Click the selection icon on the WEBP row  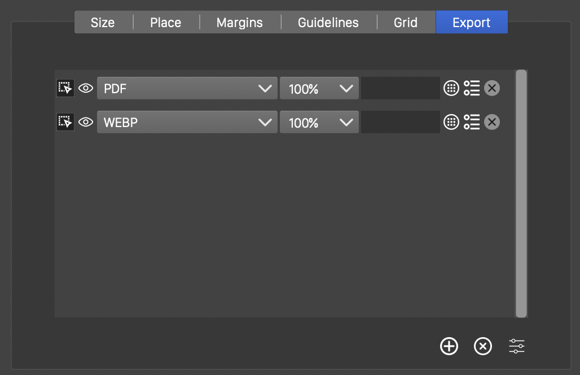(65, 122)
